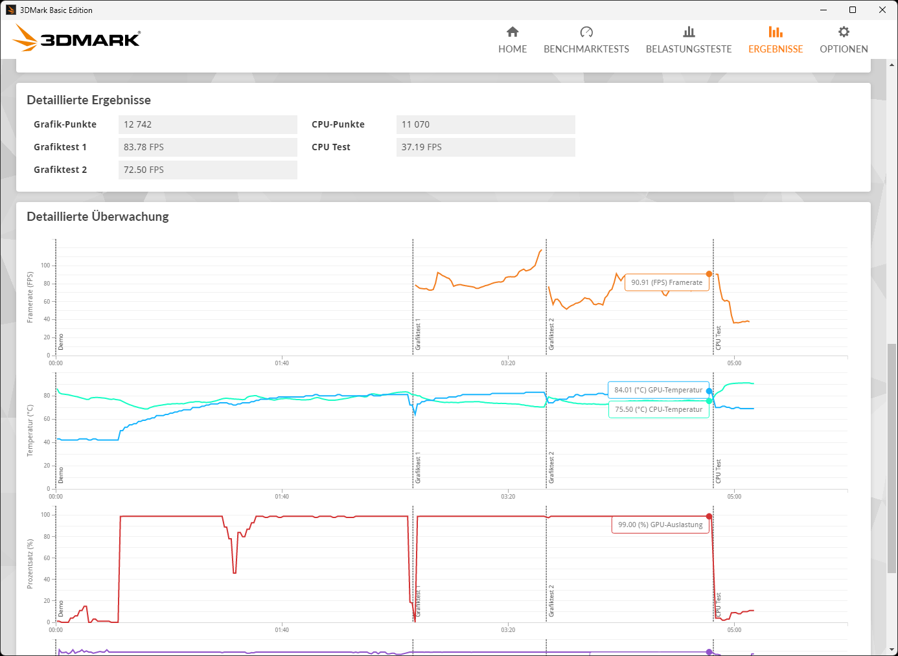Click the Detaillierte Überwachung heading
This screenshot has width=898, height=656.
coord(98,216)
